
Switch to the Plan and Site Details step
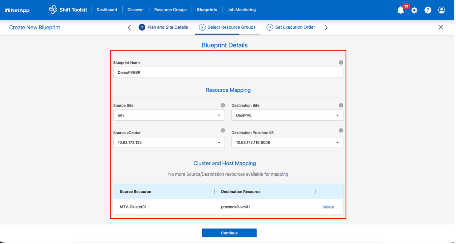(x=163, y=27)
